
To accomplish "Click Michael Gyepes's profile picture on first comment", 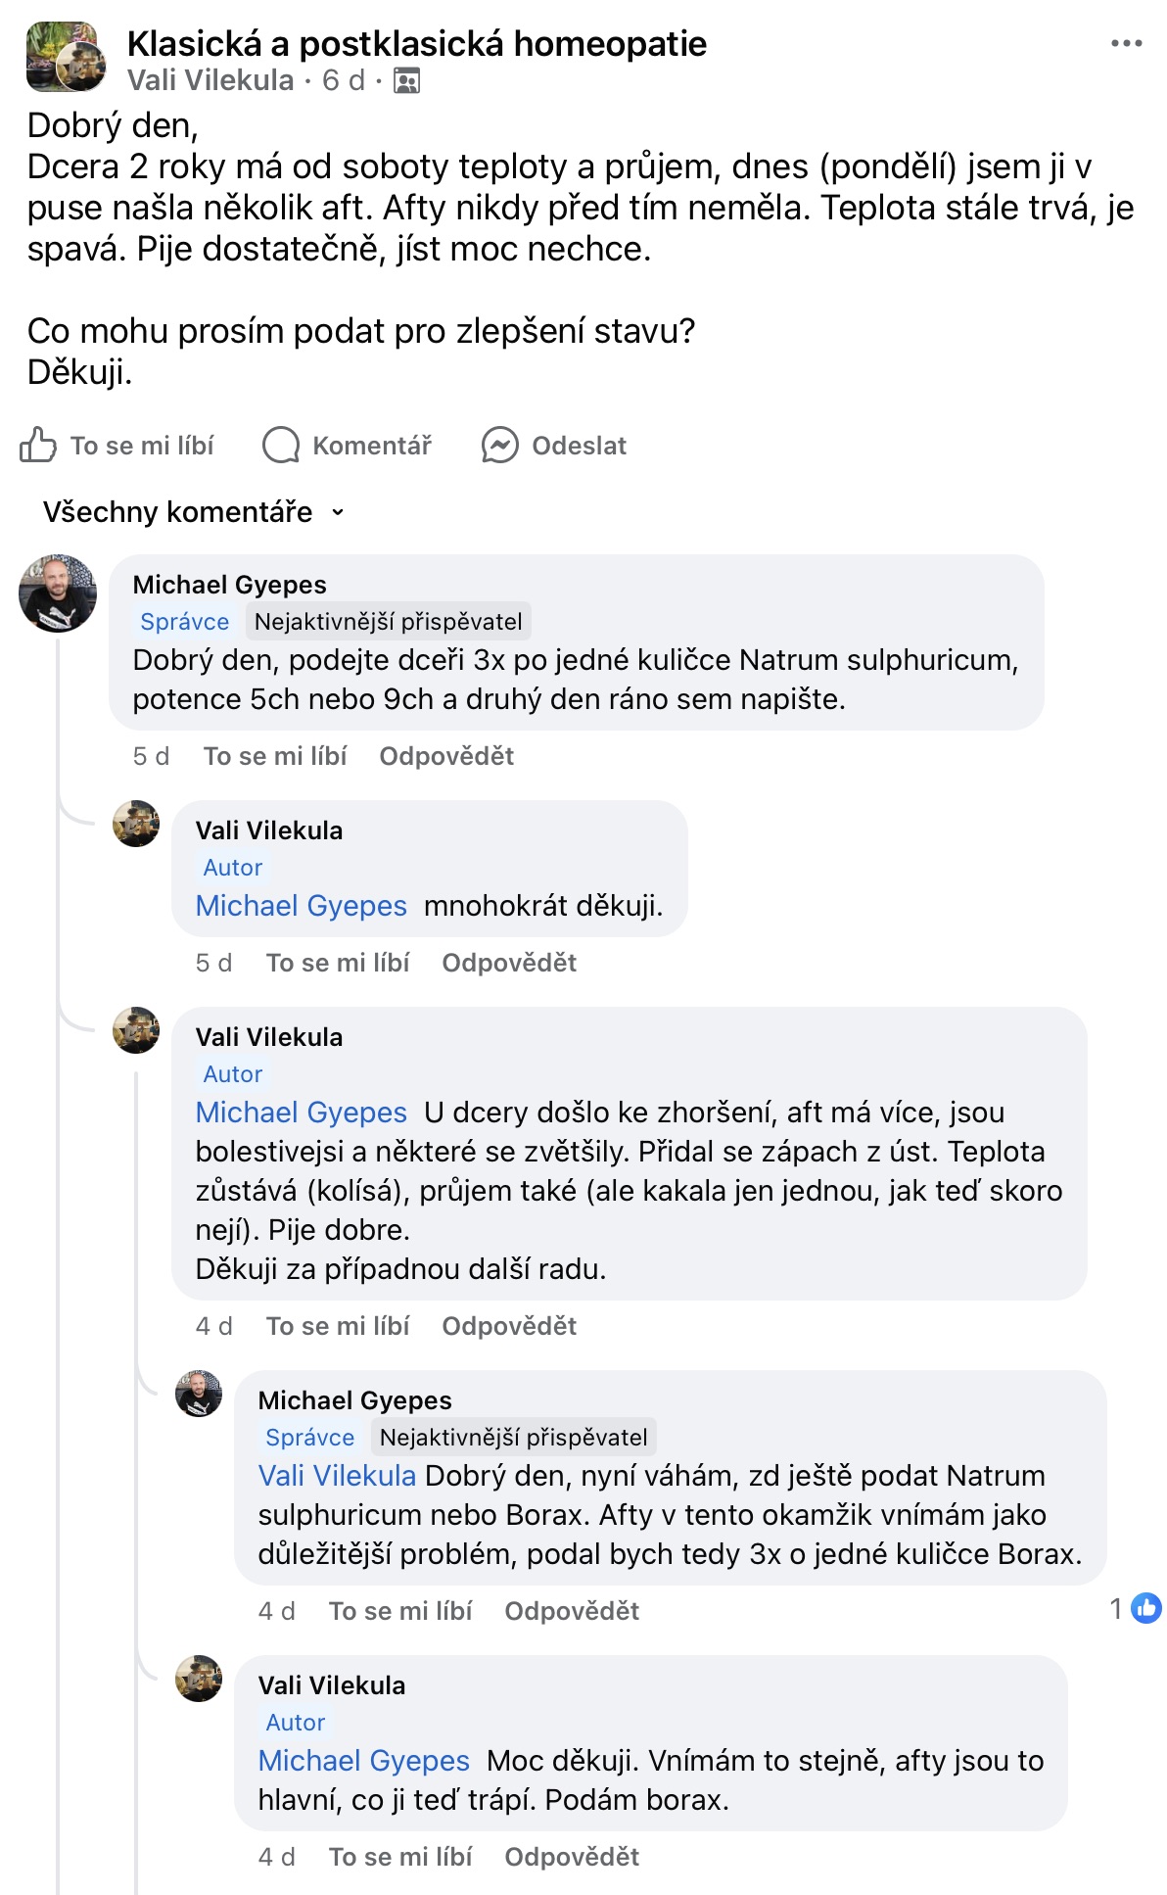I will tap(58, 593).
